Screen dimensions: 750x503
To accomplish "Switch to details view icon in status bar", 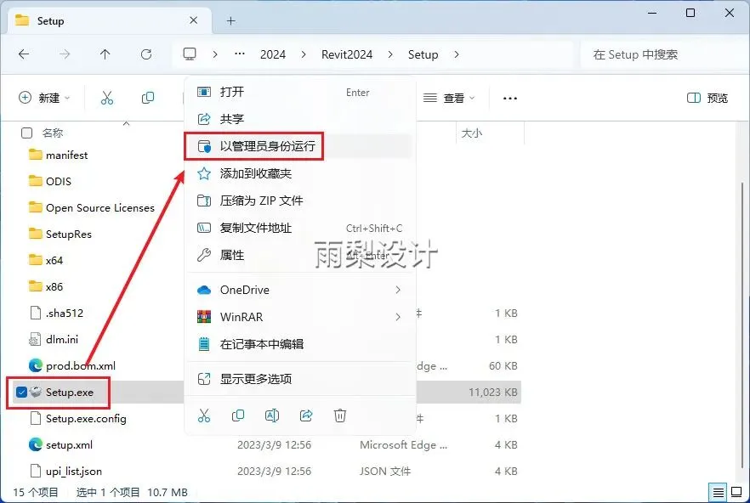I will (718, 492).
